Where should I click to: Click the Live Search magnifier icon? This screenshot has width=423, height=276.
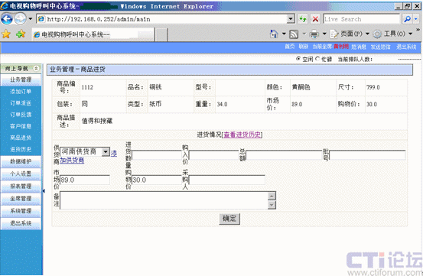coord(408,19)
